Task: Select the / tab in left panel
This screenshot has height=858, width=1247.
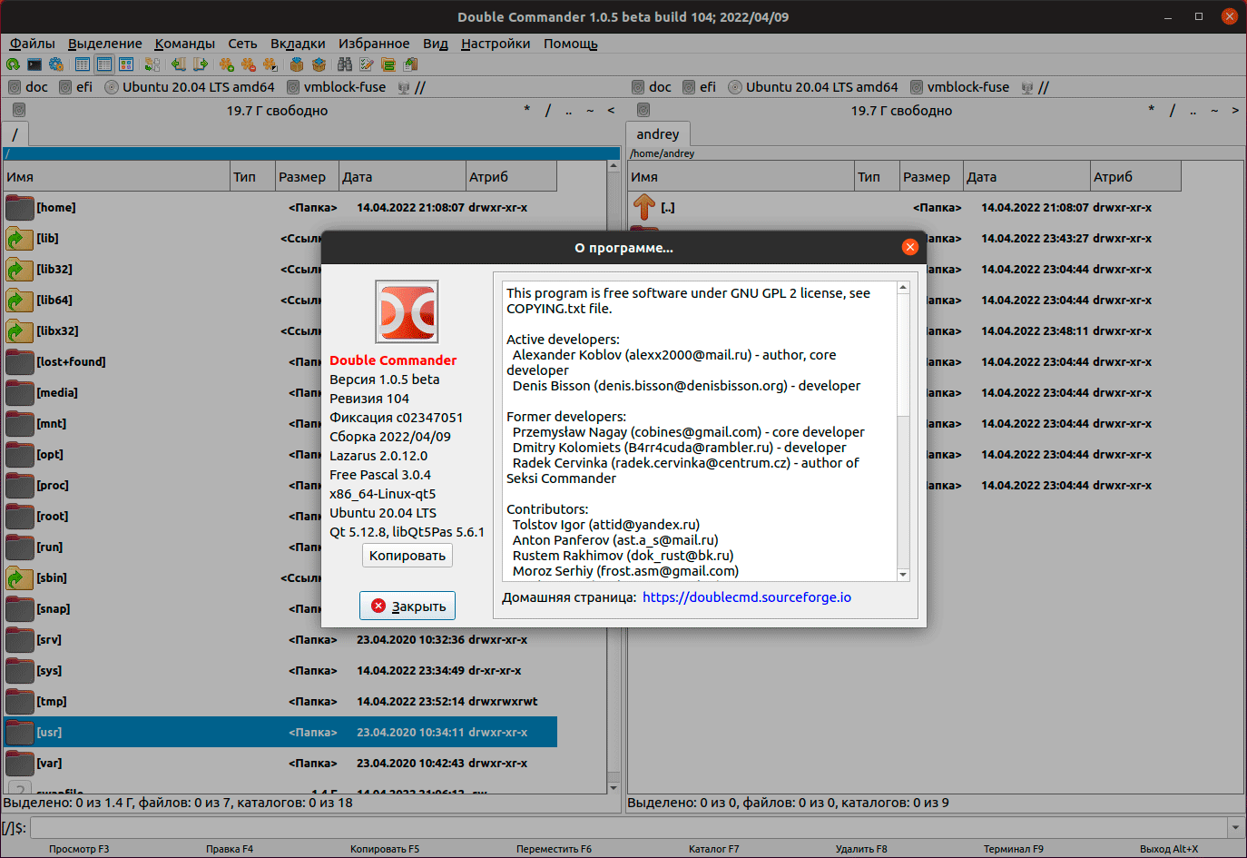Action: click(15, 134)
